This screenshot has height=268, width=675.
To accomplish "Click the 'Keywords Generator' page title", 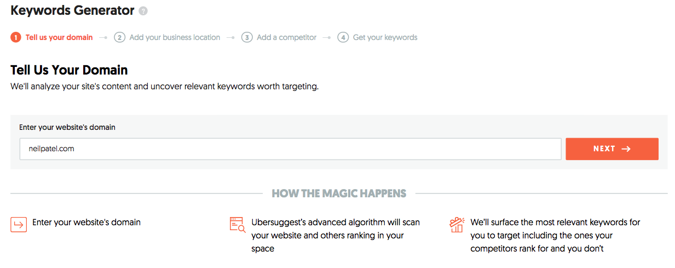I will [72, 10].
